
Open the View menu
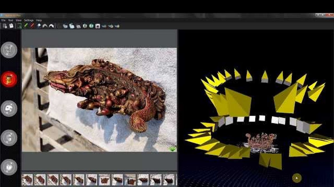19,20
